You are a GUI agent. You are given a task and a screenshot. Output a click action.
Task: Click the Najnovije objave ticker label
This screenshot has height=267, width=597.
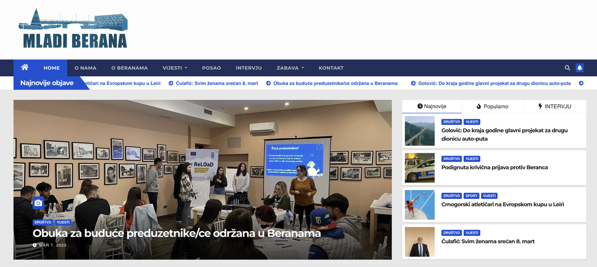pyautogui.click(x=47, y=83)
